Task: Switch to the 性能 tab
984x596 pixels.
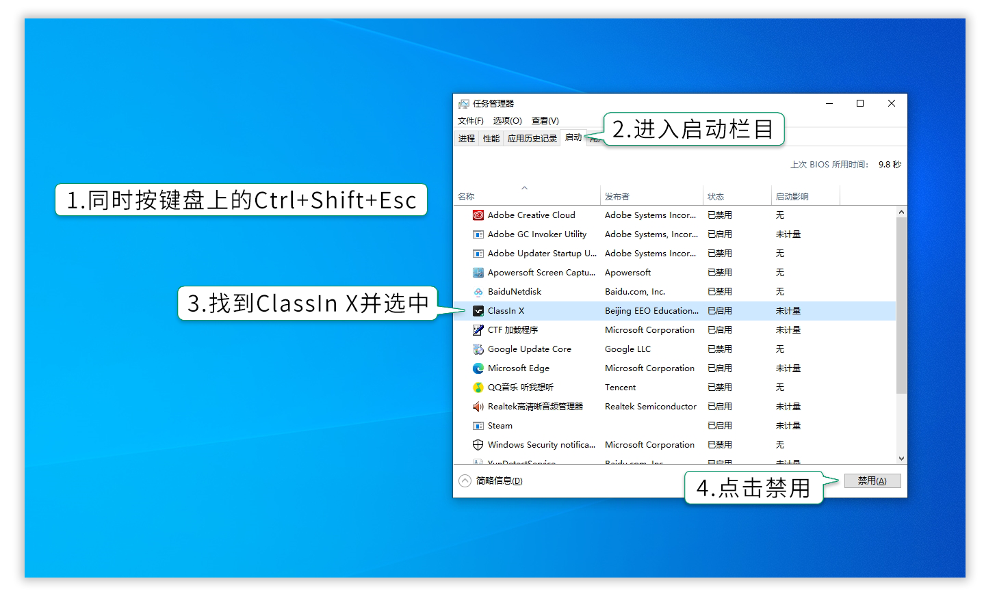Action: pos(491,139)
